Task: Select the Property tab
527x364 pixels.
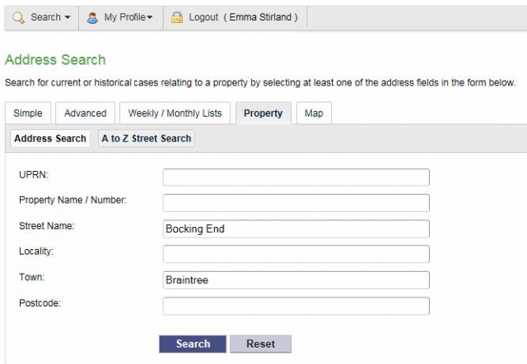Action: (263, 113)
